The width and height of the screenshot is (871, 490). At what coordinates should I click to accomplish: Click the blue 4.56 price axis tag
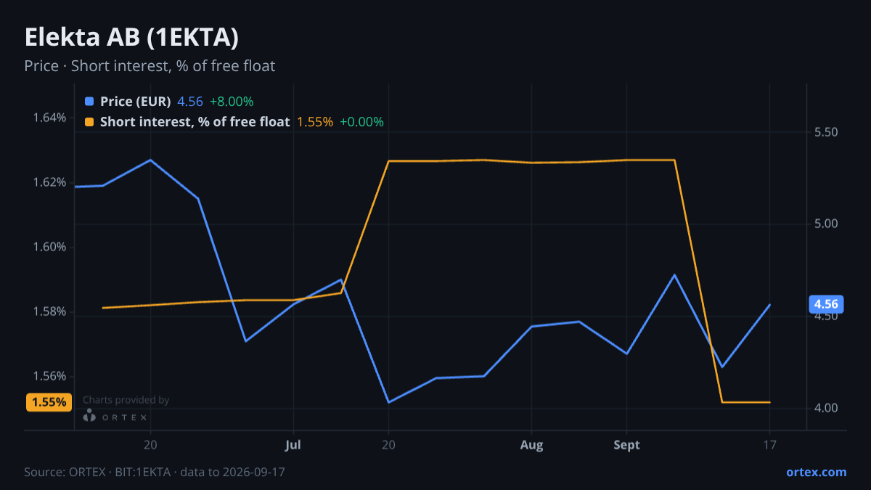tap(825, 305)
